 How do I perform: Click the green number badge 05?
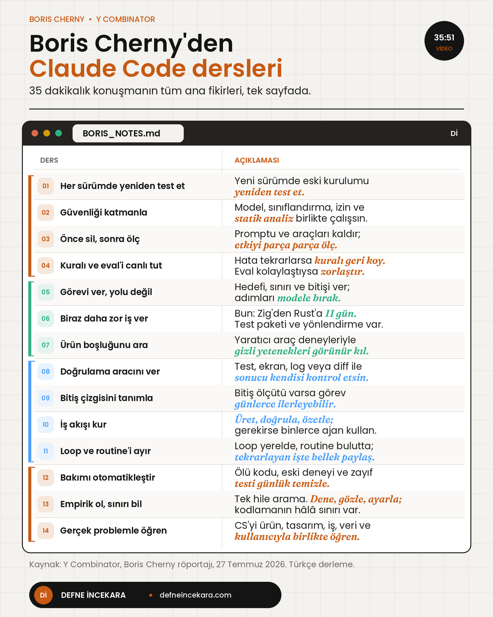pos(46,292)
